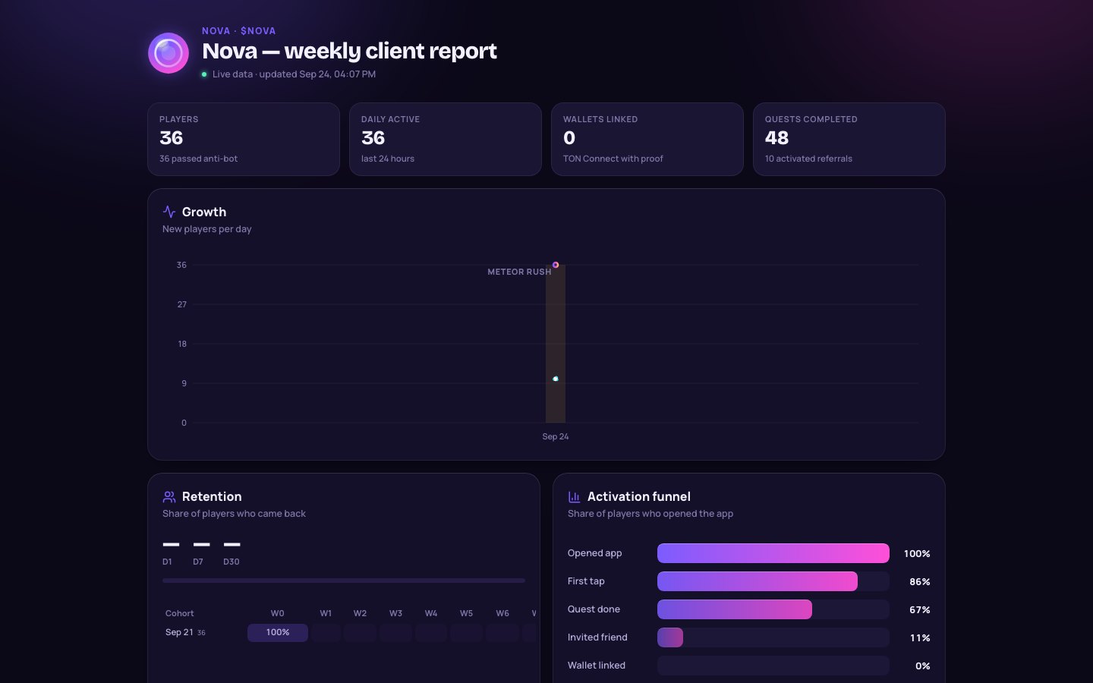Select the W0 100% cohort cell
This screenshot has height=683, width=1093.
pos(278,633)
